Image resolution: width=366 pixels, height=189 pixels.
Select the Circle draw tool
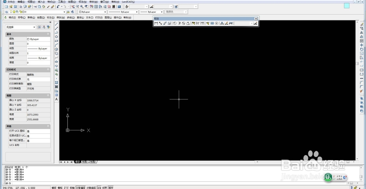coord(56,49)
